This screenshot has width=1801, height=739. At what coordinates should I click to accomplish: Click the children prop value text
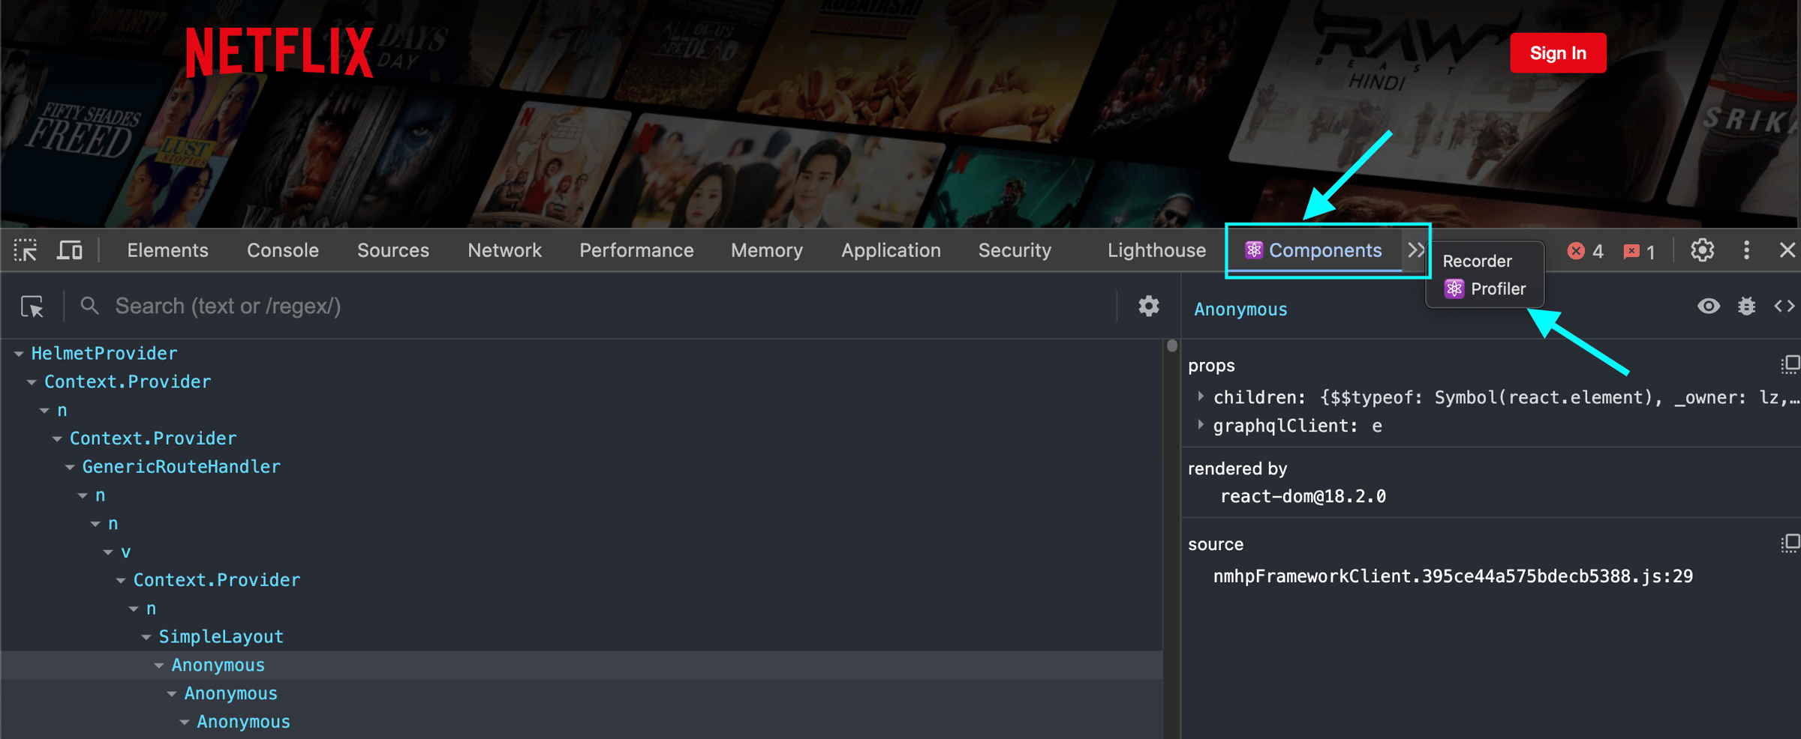coord(1559,397)
